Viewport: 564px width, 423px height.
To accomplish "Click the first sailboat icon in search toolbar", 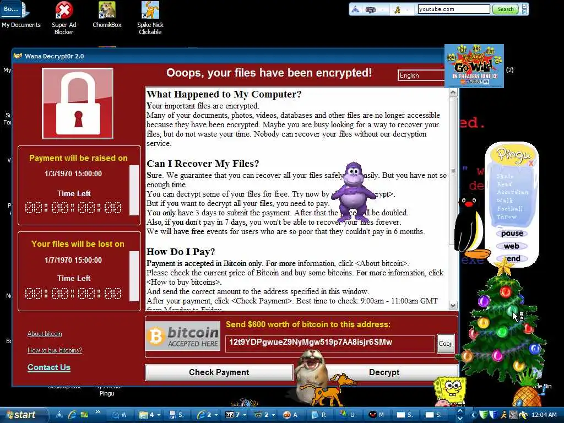I will tap(355, 10).
